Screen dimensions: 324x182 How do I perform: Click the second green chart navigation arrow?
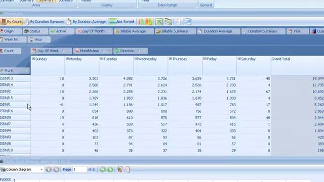point(110,169)
